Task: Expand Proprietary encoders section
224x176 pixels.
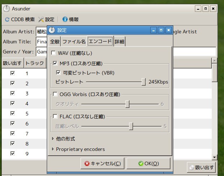Action: pos(53,149)
